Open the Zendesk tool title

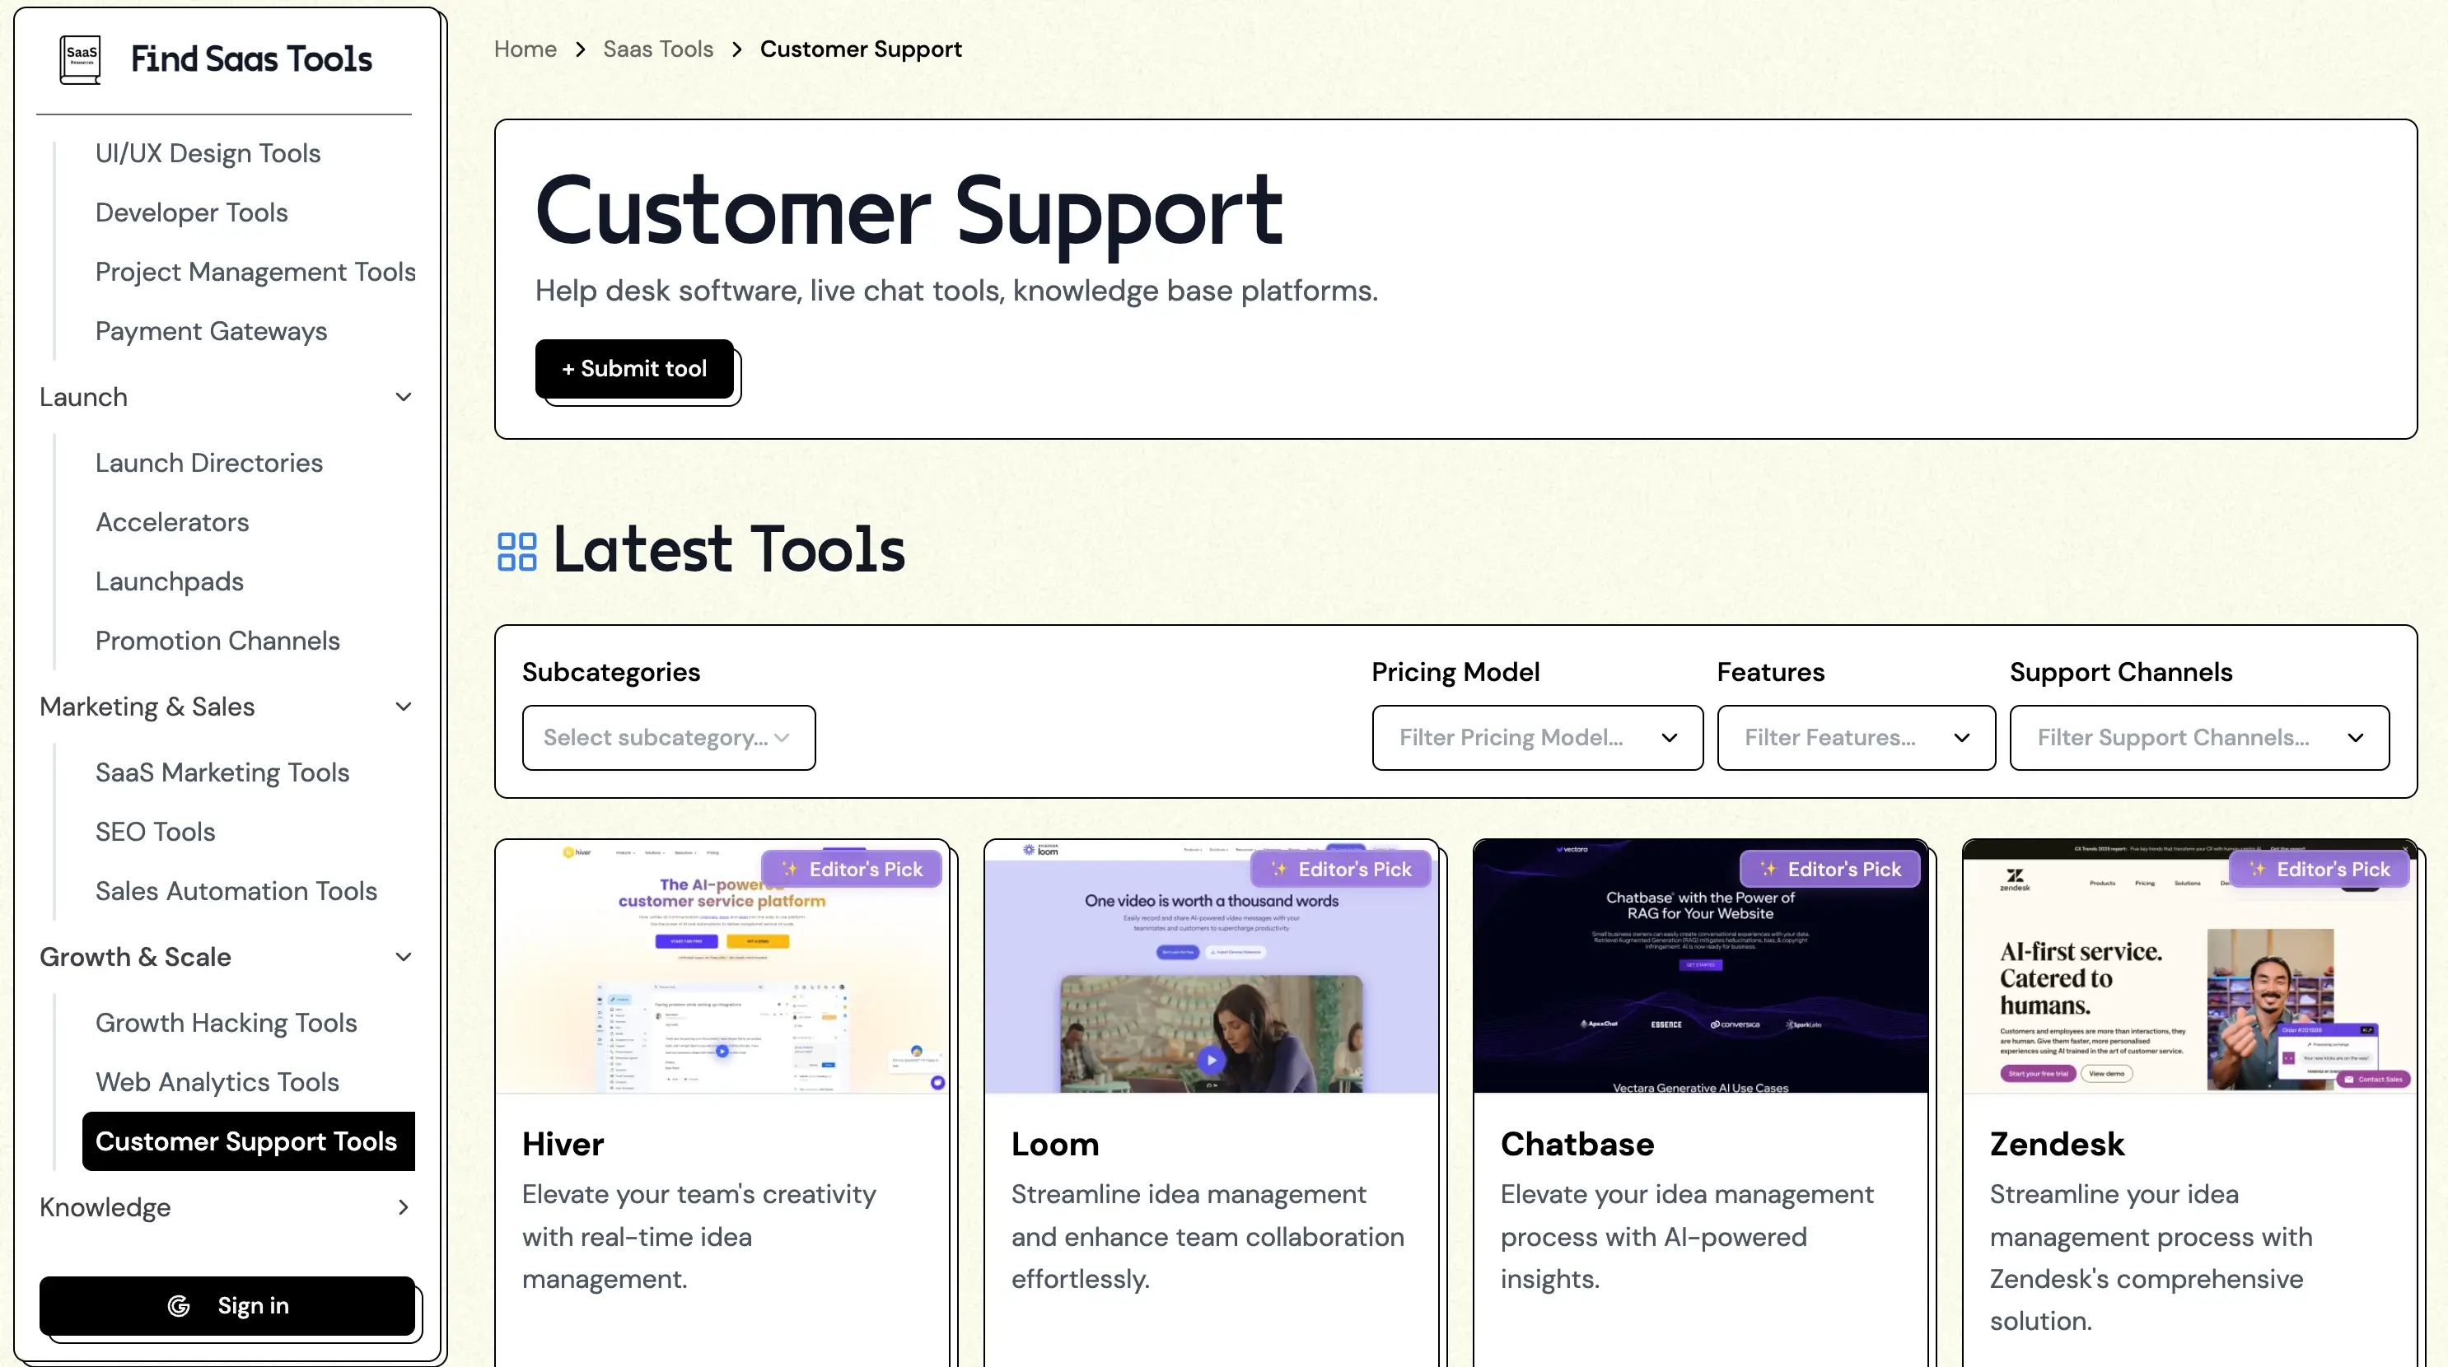pyautogui.click(x=2058, y=1144)
